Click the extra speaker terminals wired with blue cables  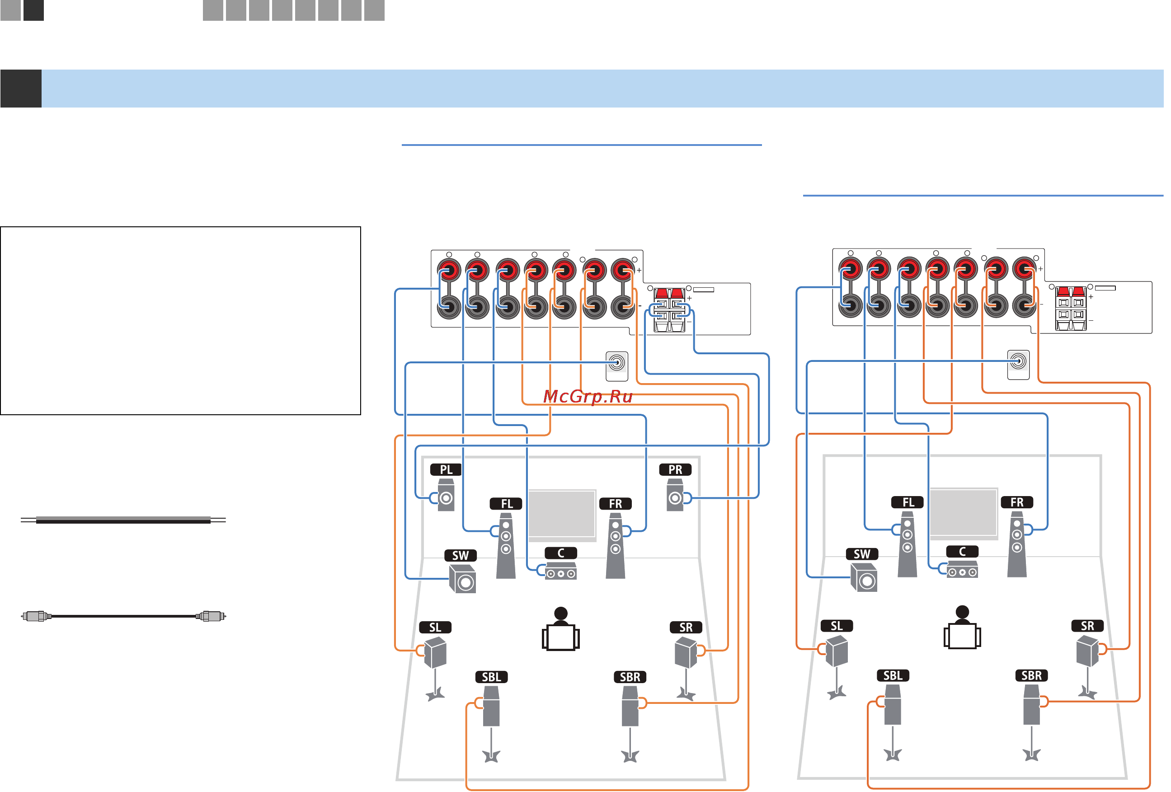pos(670,310)
